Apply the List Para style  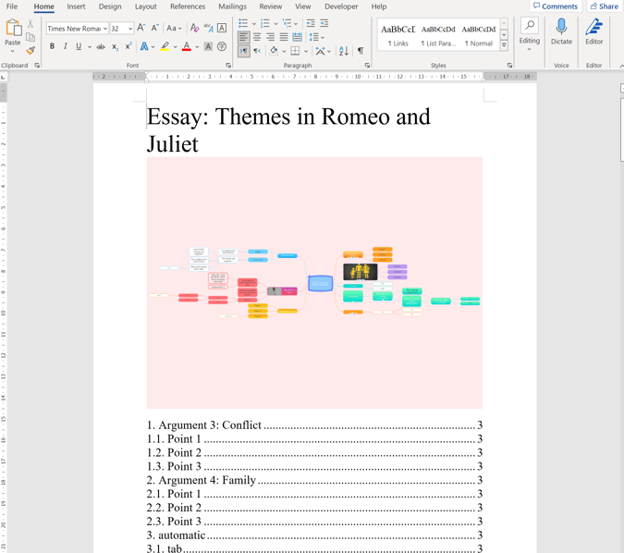click(x=438, y=35)
